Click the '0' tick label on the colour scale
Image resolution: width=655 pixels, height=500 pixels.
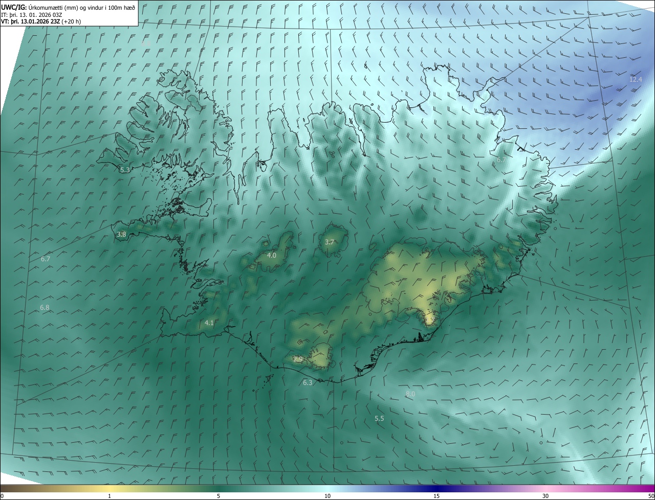coord(2,496)
